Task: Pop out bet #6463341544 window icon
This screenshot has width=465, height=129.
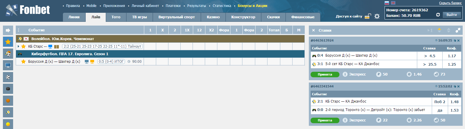Action: pos(455,87)
